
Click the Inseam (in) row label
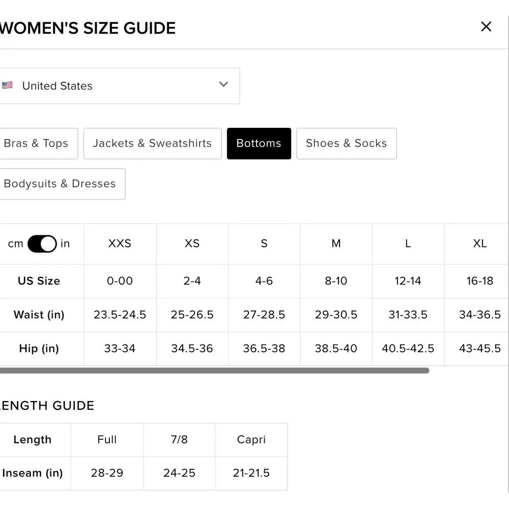coord(33,473)
